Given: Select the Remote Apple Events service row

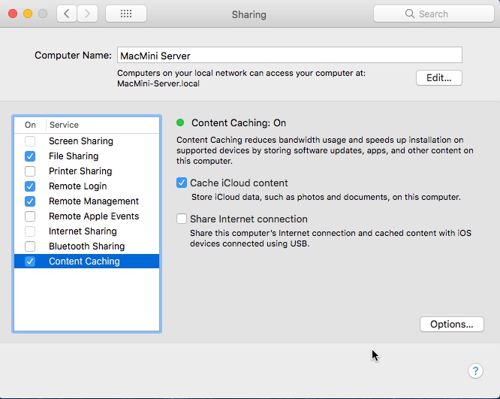Looking at the screenshot, I should [87, 216].
